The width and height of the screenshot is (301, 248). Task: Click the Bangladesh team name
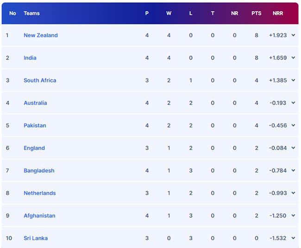[x=39, y=170]
